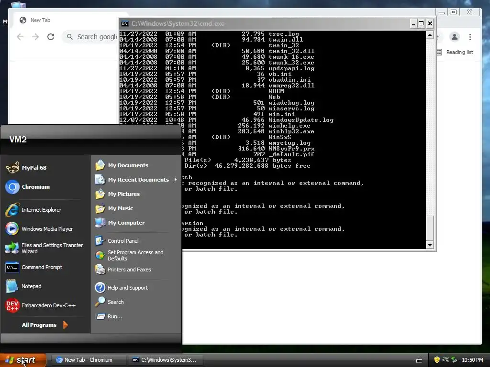Click the Chromium address search field
Screen dimensions: 490x367
[90, 37]
